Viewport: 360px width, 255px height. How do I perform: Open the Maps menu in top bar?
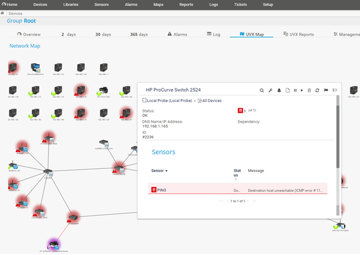tap(158, 4)
